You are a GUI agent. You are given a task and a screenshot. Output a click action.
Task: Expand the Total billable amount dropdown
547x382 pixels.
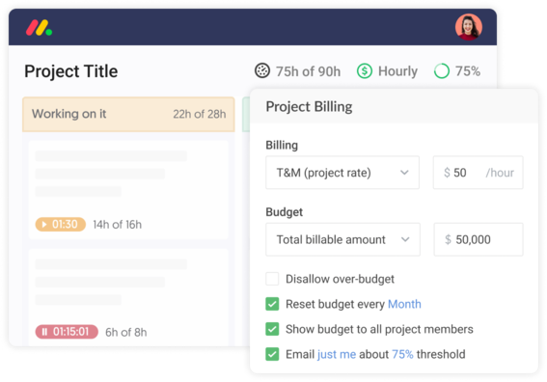coord(342,239)
